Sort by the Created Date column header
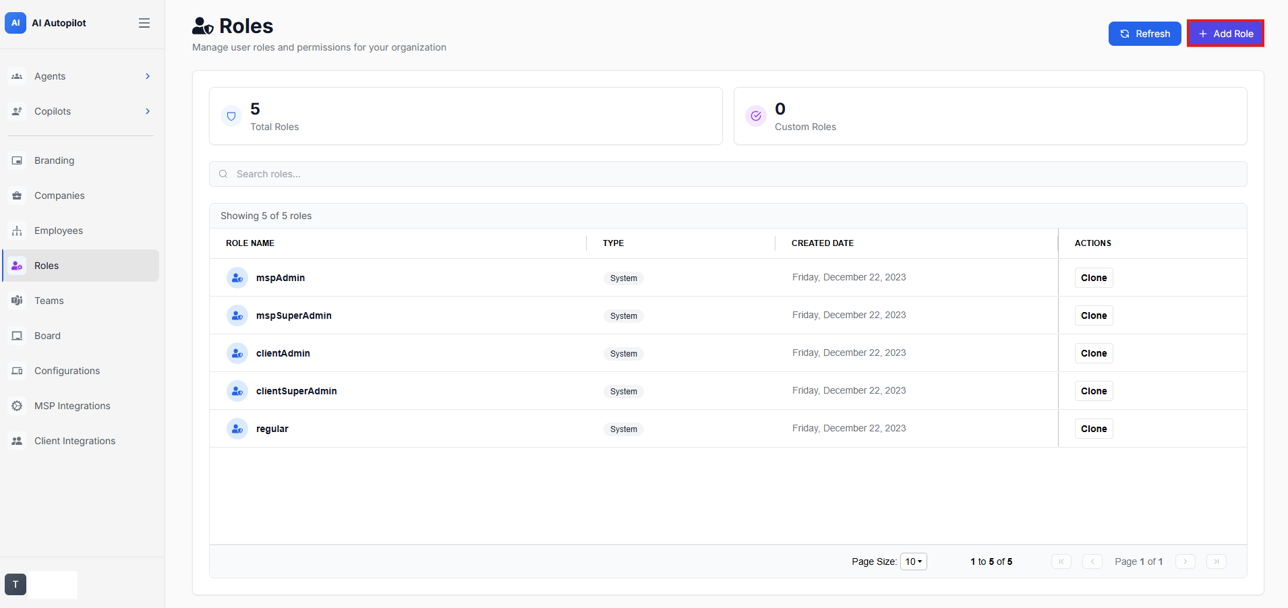This screenshot has height=608, width=1288. 822,243
